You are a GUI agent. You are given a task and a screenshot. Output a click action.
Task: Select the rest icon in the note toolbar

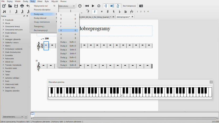(x=94, y=12)
